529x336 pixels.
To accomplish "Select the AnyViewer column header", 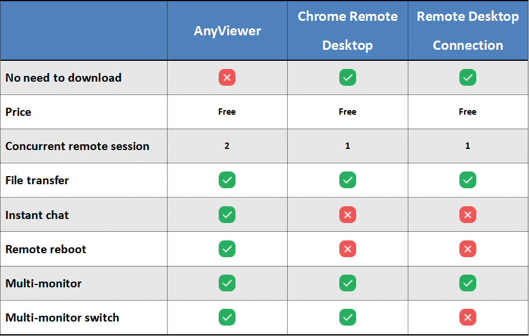I will pyautogui.click(x=227, y=31).
